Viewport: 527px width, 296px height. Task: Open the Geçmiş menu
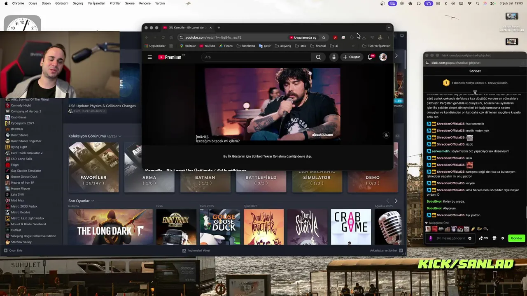[x=78, y=3]
